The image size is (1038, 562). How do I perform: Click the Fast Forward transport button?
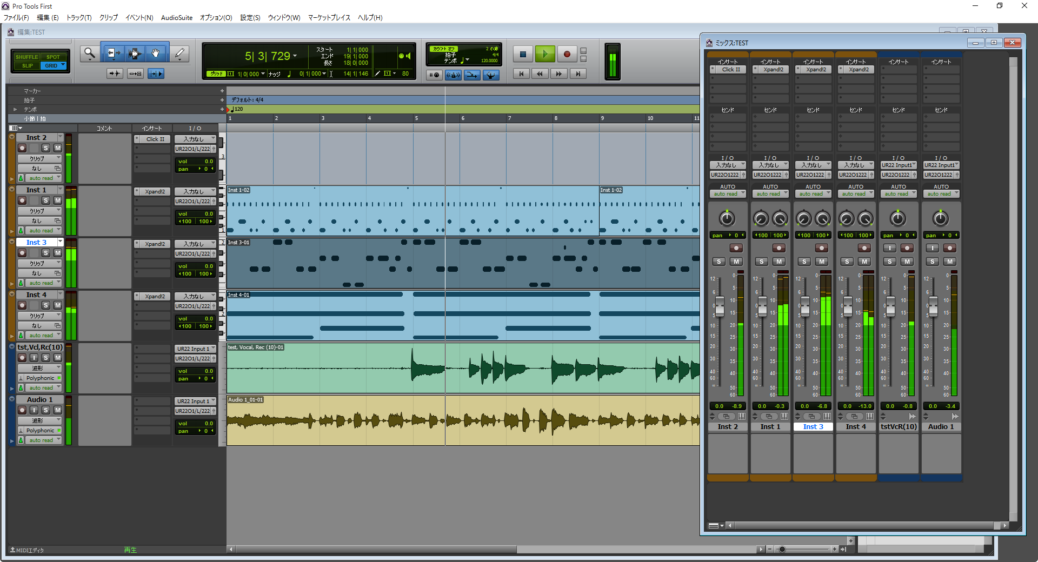coord(559,74)
